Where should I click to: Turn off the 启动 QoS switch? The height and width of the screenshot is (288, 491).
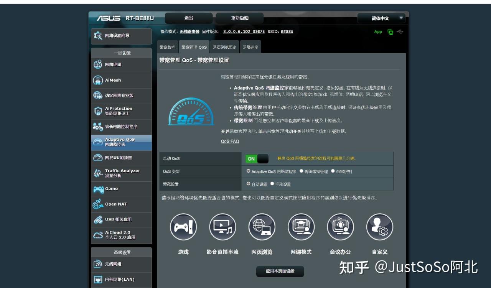257,159
